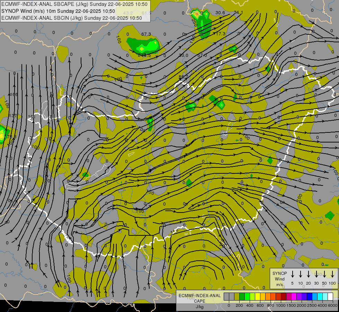Click the 34.1 value on the map
Viewport: 339px width, 312px height.
click(x=238, y=12)
